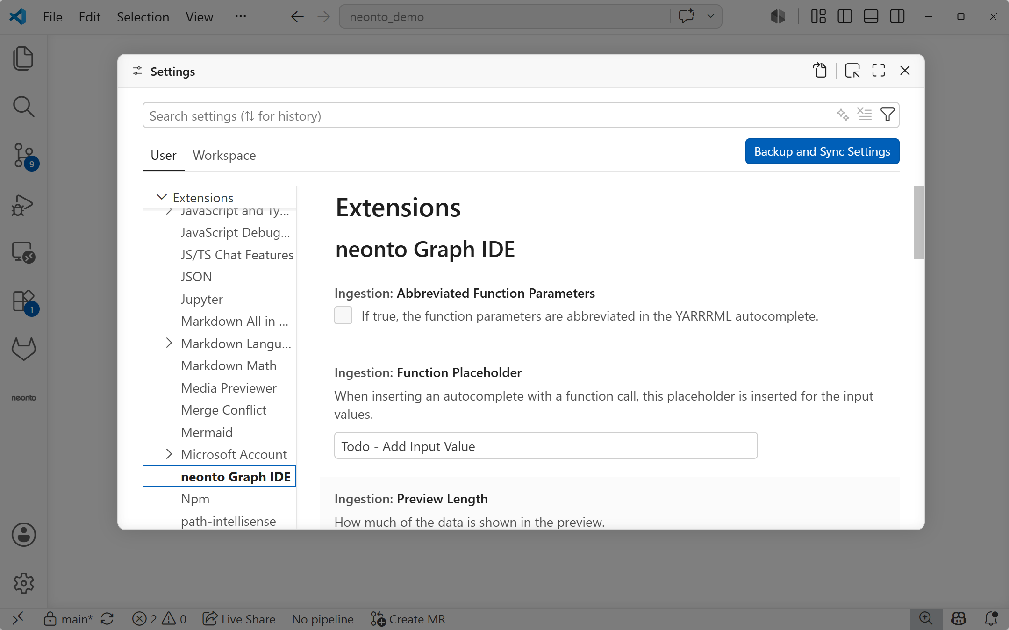Open the GitLab Workflow view

coord(23,349)
